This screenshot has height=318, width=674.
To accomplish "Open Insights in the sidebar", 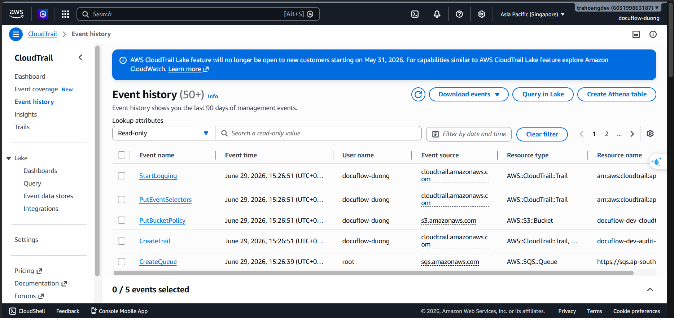I will pyautogui.click(x=26, y=114).
